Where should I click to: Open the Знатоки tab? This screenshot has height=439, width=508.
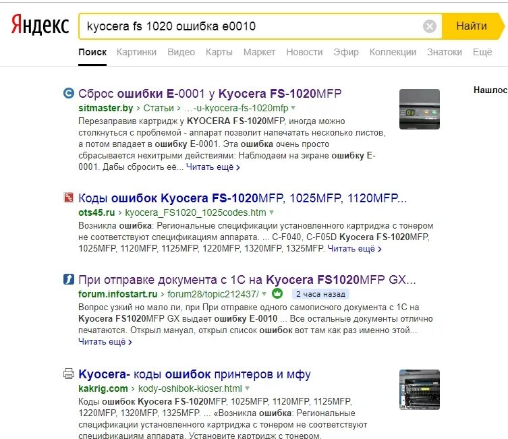[445, 52]
